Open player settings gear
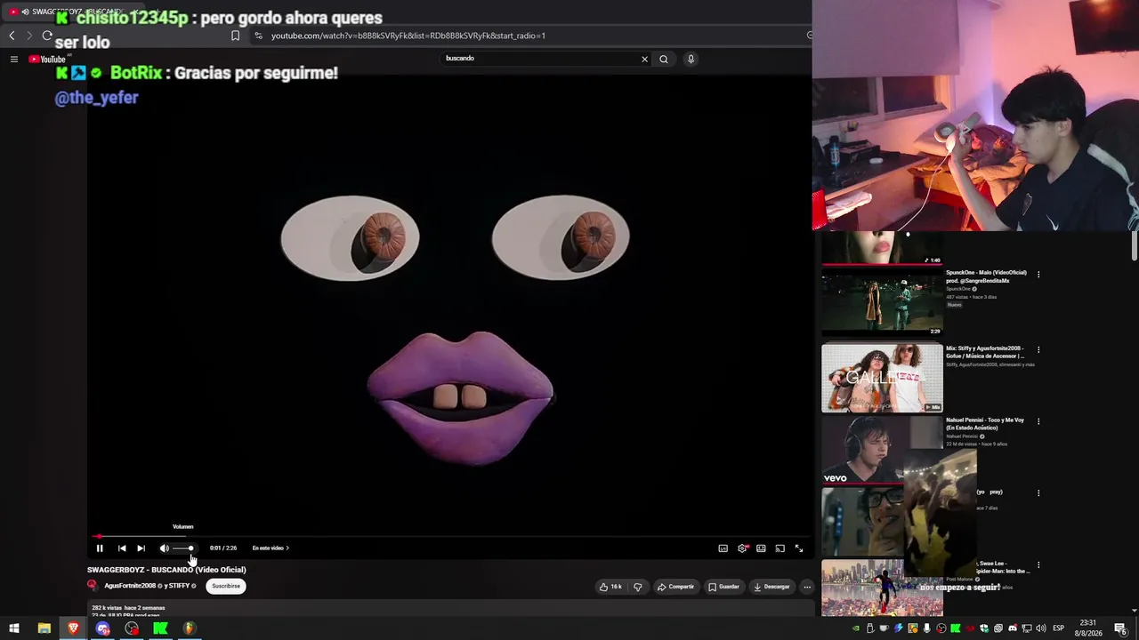This screenshot has height=640, width=1139. (x=742, y=548)
